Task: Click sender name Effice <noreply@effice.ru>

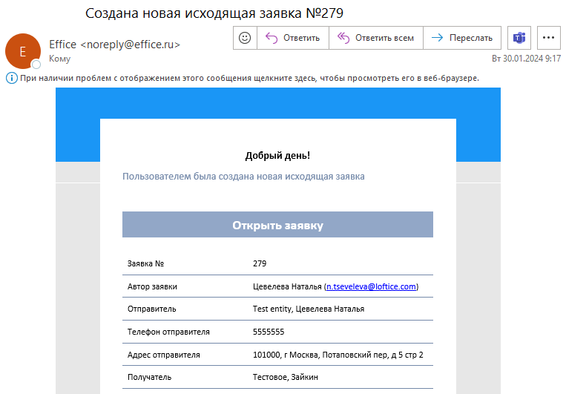Action: point(114,45)
